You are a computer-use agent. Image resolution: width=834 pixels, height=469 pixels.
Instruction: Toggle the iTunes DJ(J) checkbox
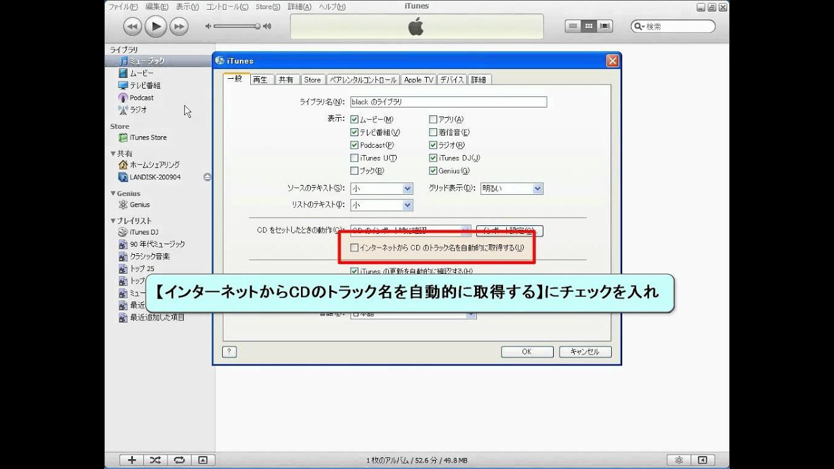[433, 158]
